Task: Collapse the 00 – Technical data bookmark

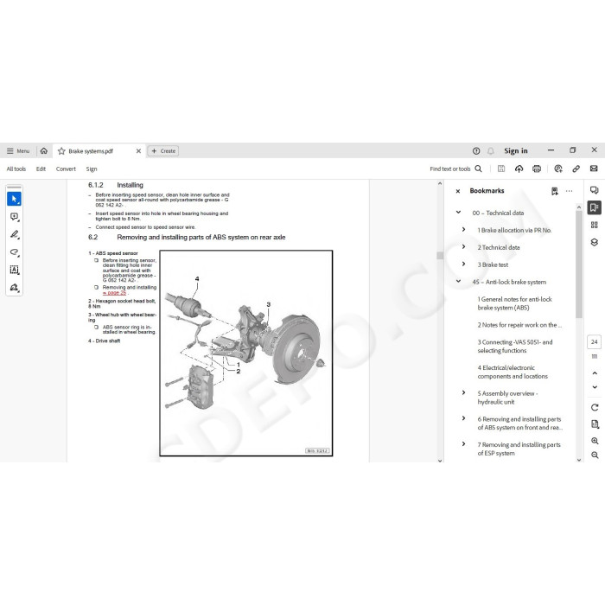Action: [458, 213]
